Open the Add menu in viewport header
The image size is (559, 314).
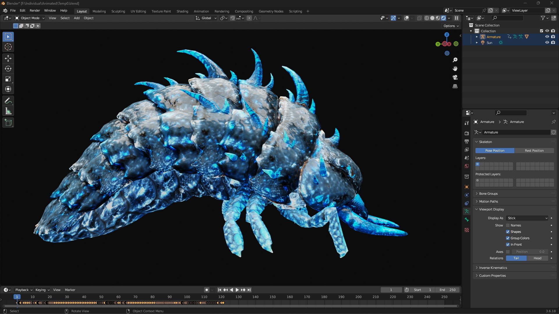[x=77, y=18]
